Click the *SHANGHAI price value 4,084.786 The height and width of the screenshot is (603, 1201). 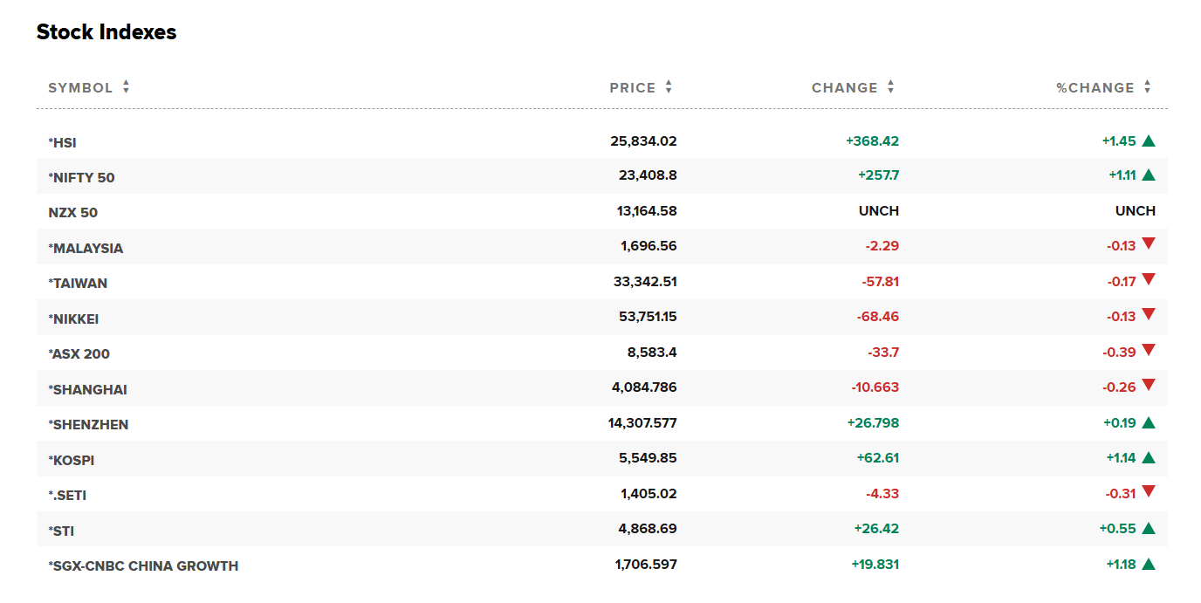click(x=644, y=387)
